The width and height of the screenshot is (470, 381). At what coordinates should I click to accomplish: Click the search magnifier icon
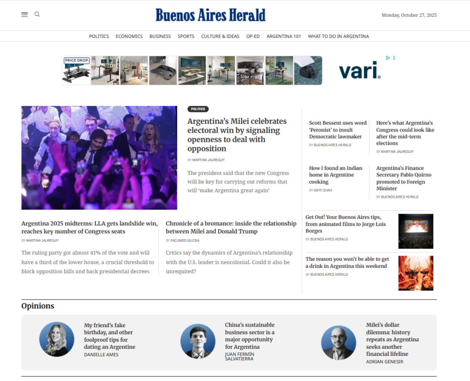(37, 15)
